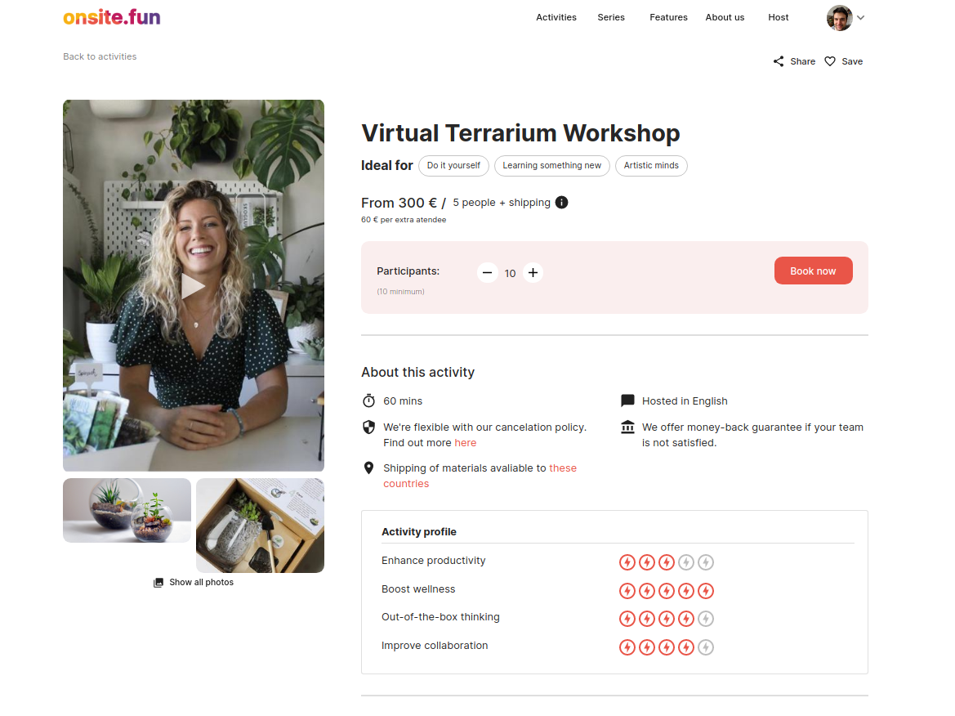Screen dimensions: 955x716
Task: Click the Share icon
Action: [x=779, y=61]
